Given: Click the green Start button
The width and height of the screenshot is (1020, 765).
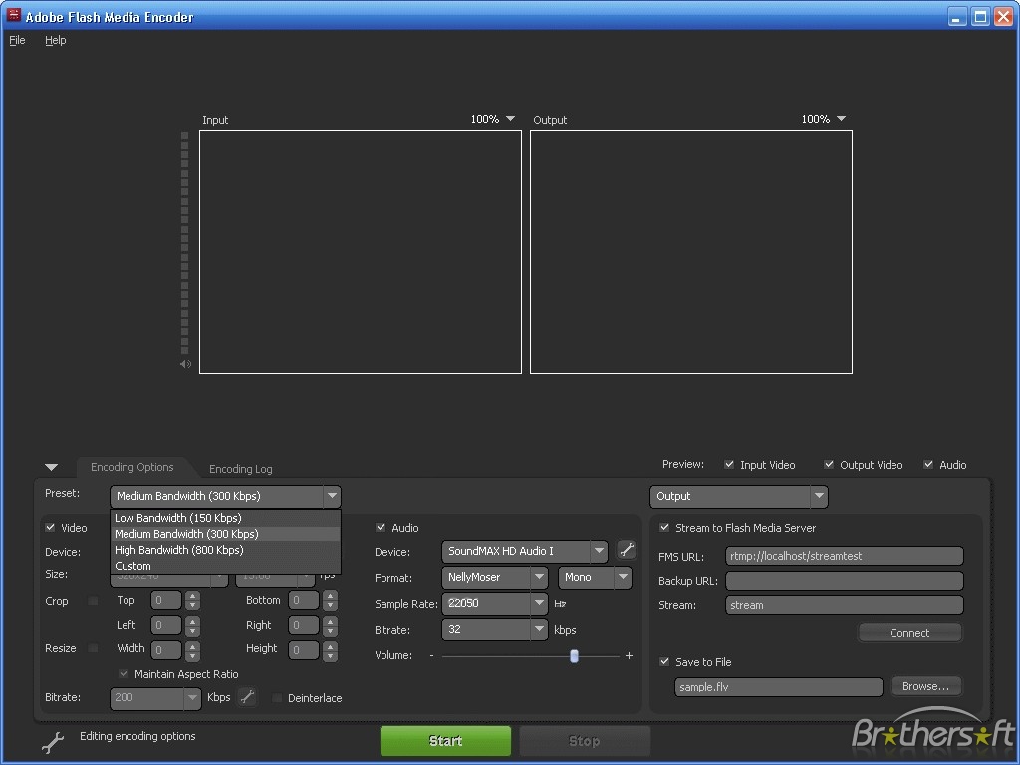Looking at the screenshot, I should [445, 741].
